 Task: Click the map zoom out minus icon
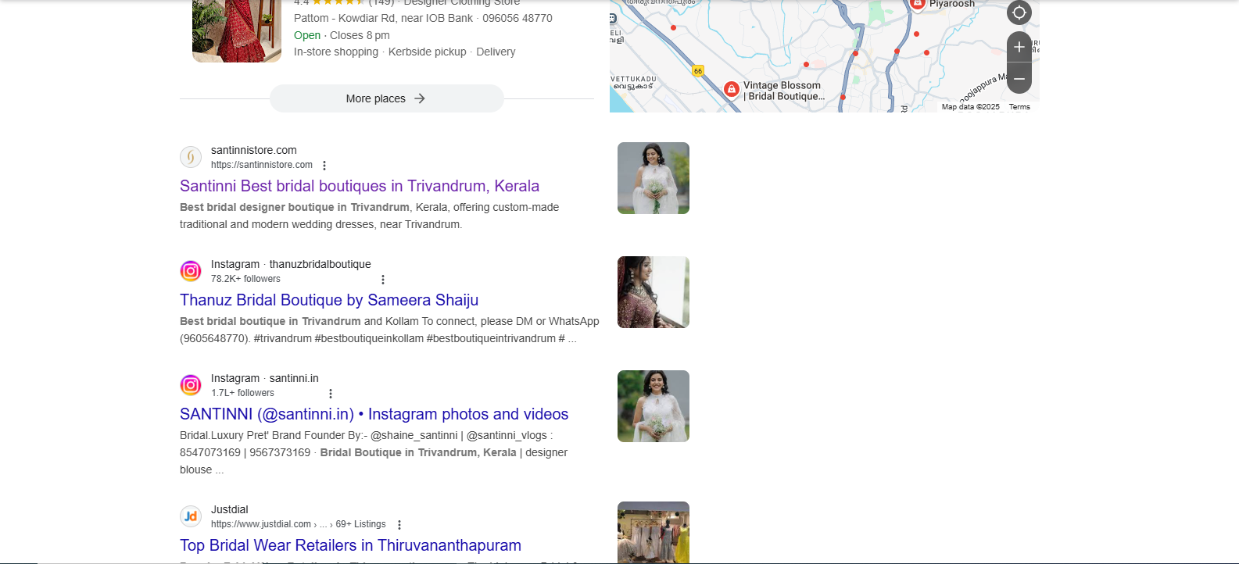pos(1019,78)
